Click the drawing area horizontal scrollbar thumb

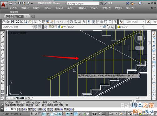point(137,98)
